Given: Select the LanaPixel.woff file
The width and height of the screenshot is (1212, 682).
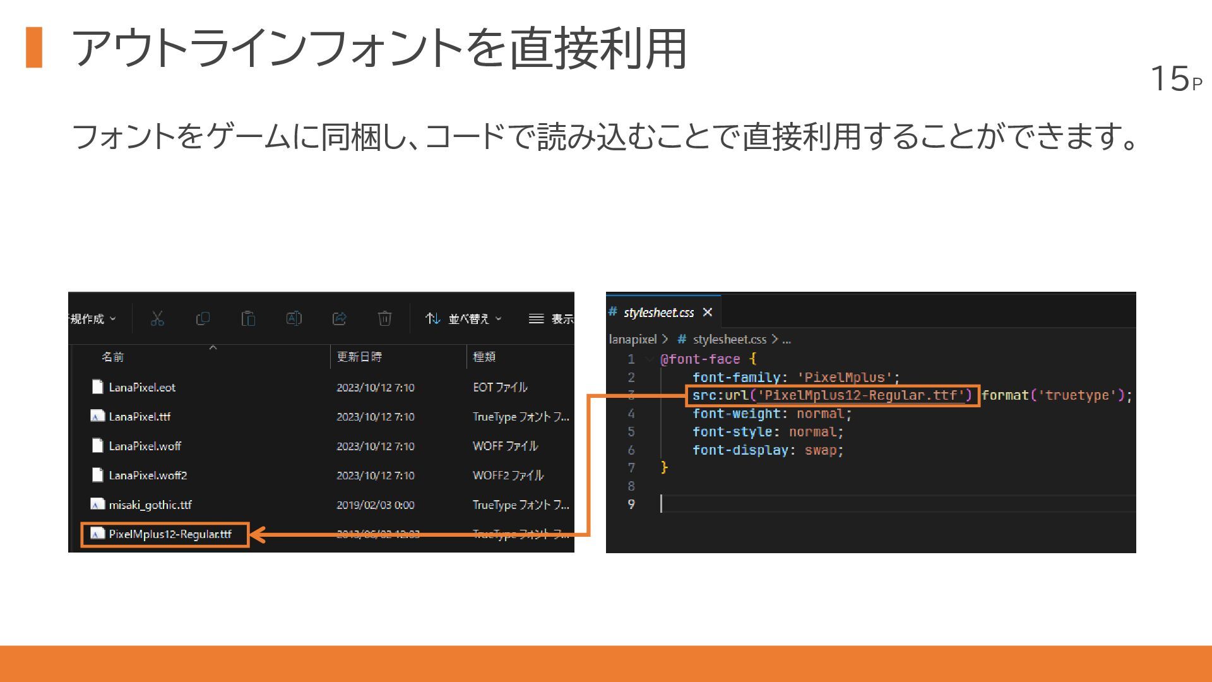Looking at the screenshot, I should 145,446.
